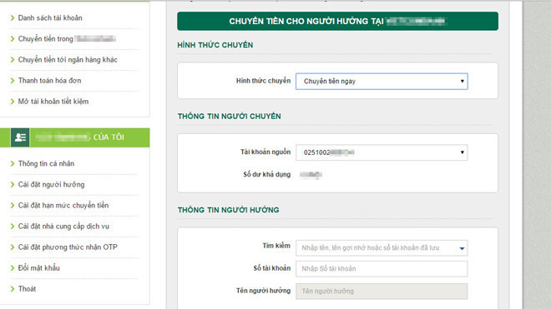The image size is (551, 309).
Task: Click chevron icon beside Thoát
Action: [13, 289]
